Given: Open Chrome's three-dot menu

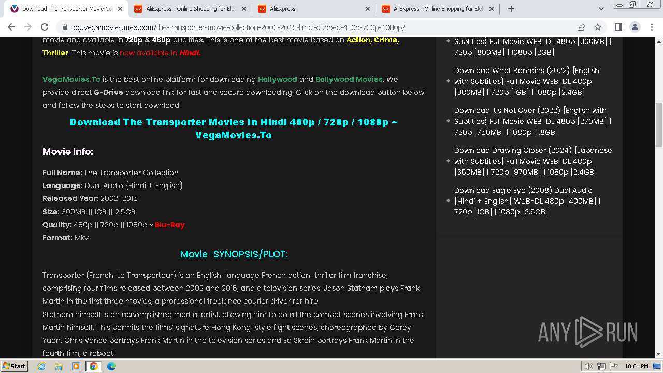Looking at the screenshot, I should [x=651, y=27].
